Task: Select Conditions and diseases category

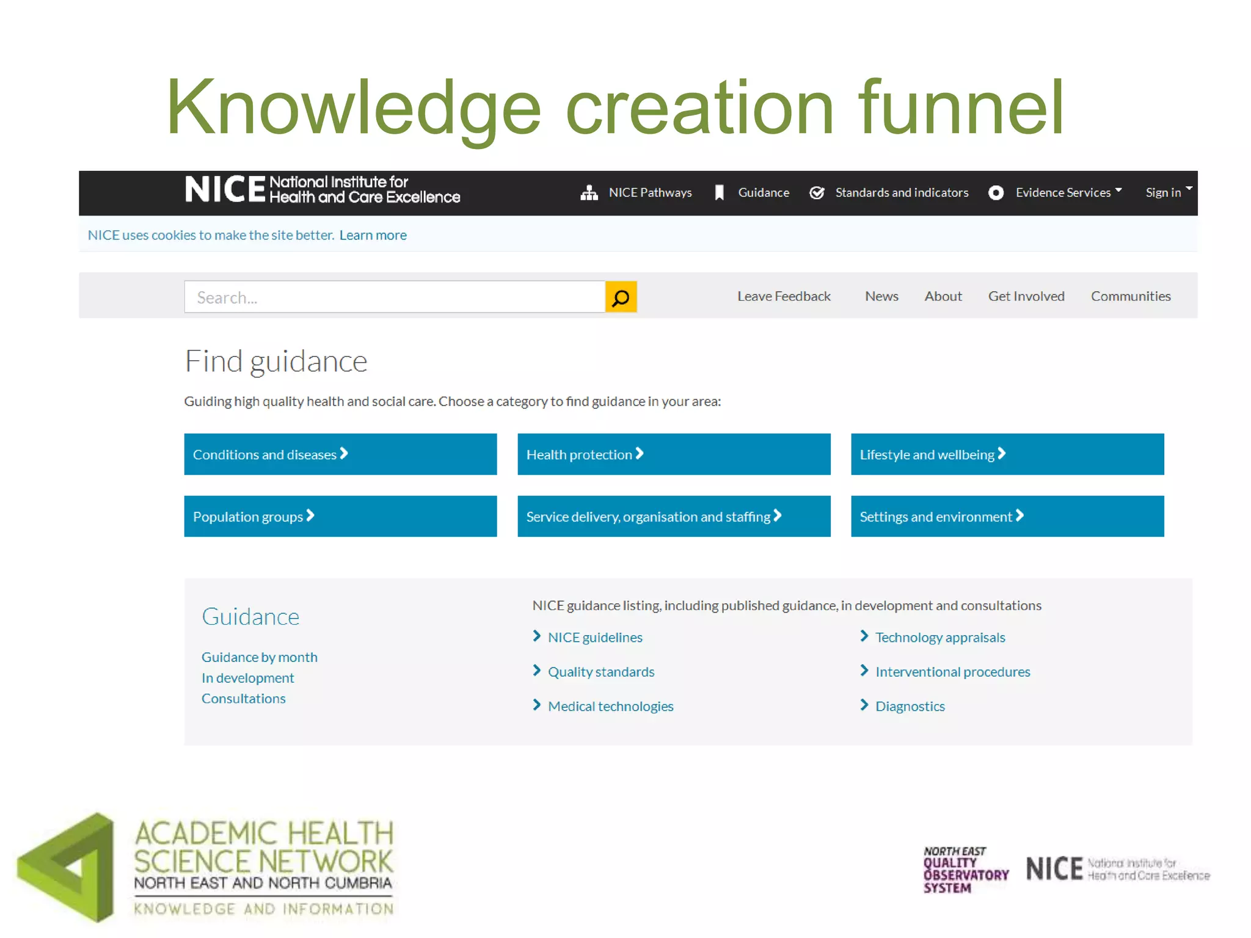Action: [x=340, y=454]
